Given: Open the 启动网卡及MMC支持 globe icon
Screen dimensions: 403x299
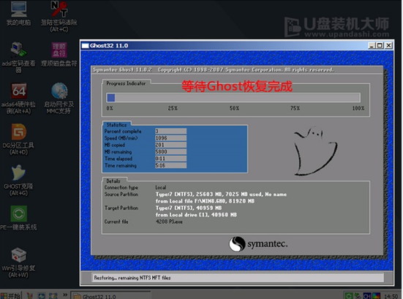Looking at the screenshot, I should click(x=59, y=98).
